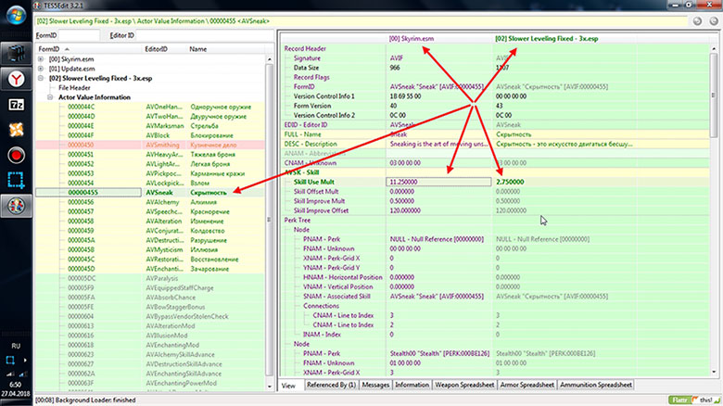723x406 pixels.
Task: Click the navigate forward round button
Action: (714, 20)
